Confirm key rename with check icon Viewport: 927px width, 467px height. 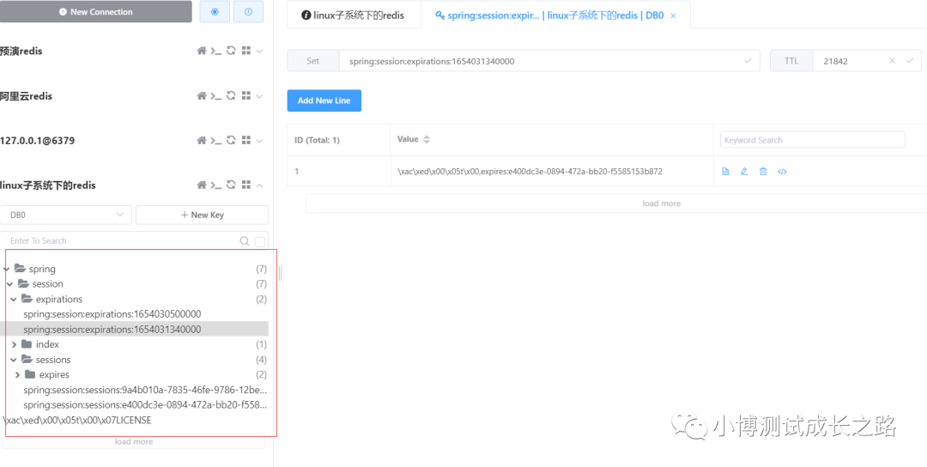[748, 61]
